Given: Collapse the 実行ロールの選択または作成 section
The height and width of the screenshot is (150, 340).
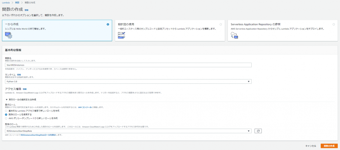Looking at the screenshot, I should pyautogui.click(x=21, y=100).
